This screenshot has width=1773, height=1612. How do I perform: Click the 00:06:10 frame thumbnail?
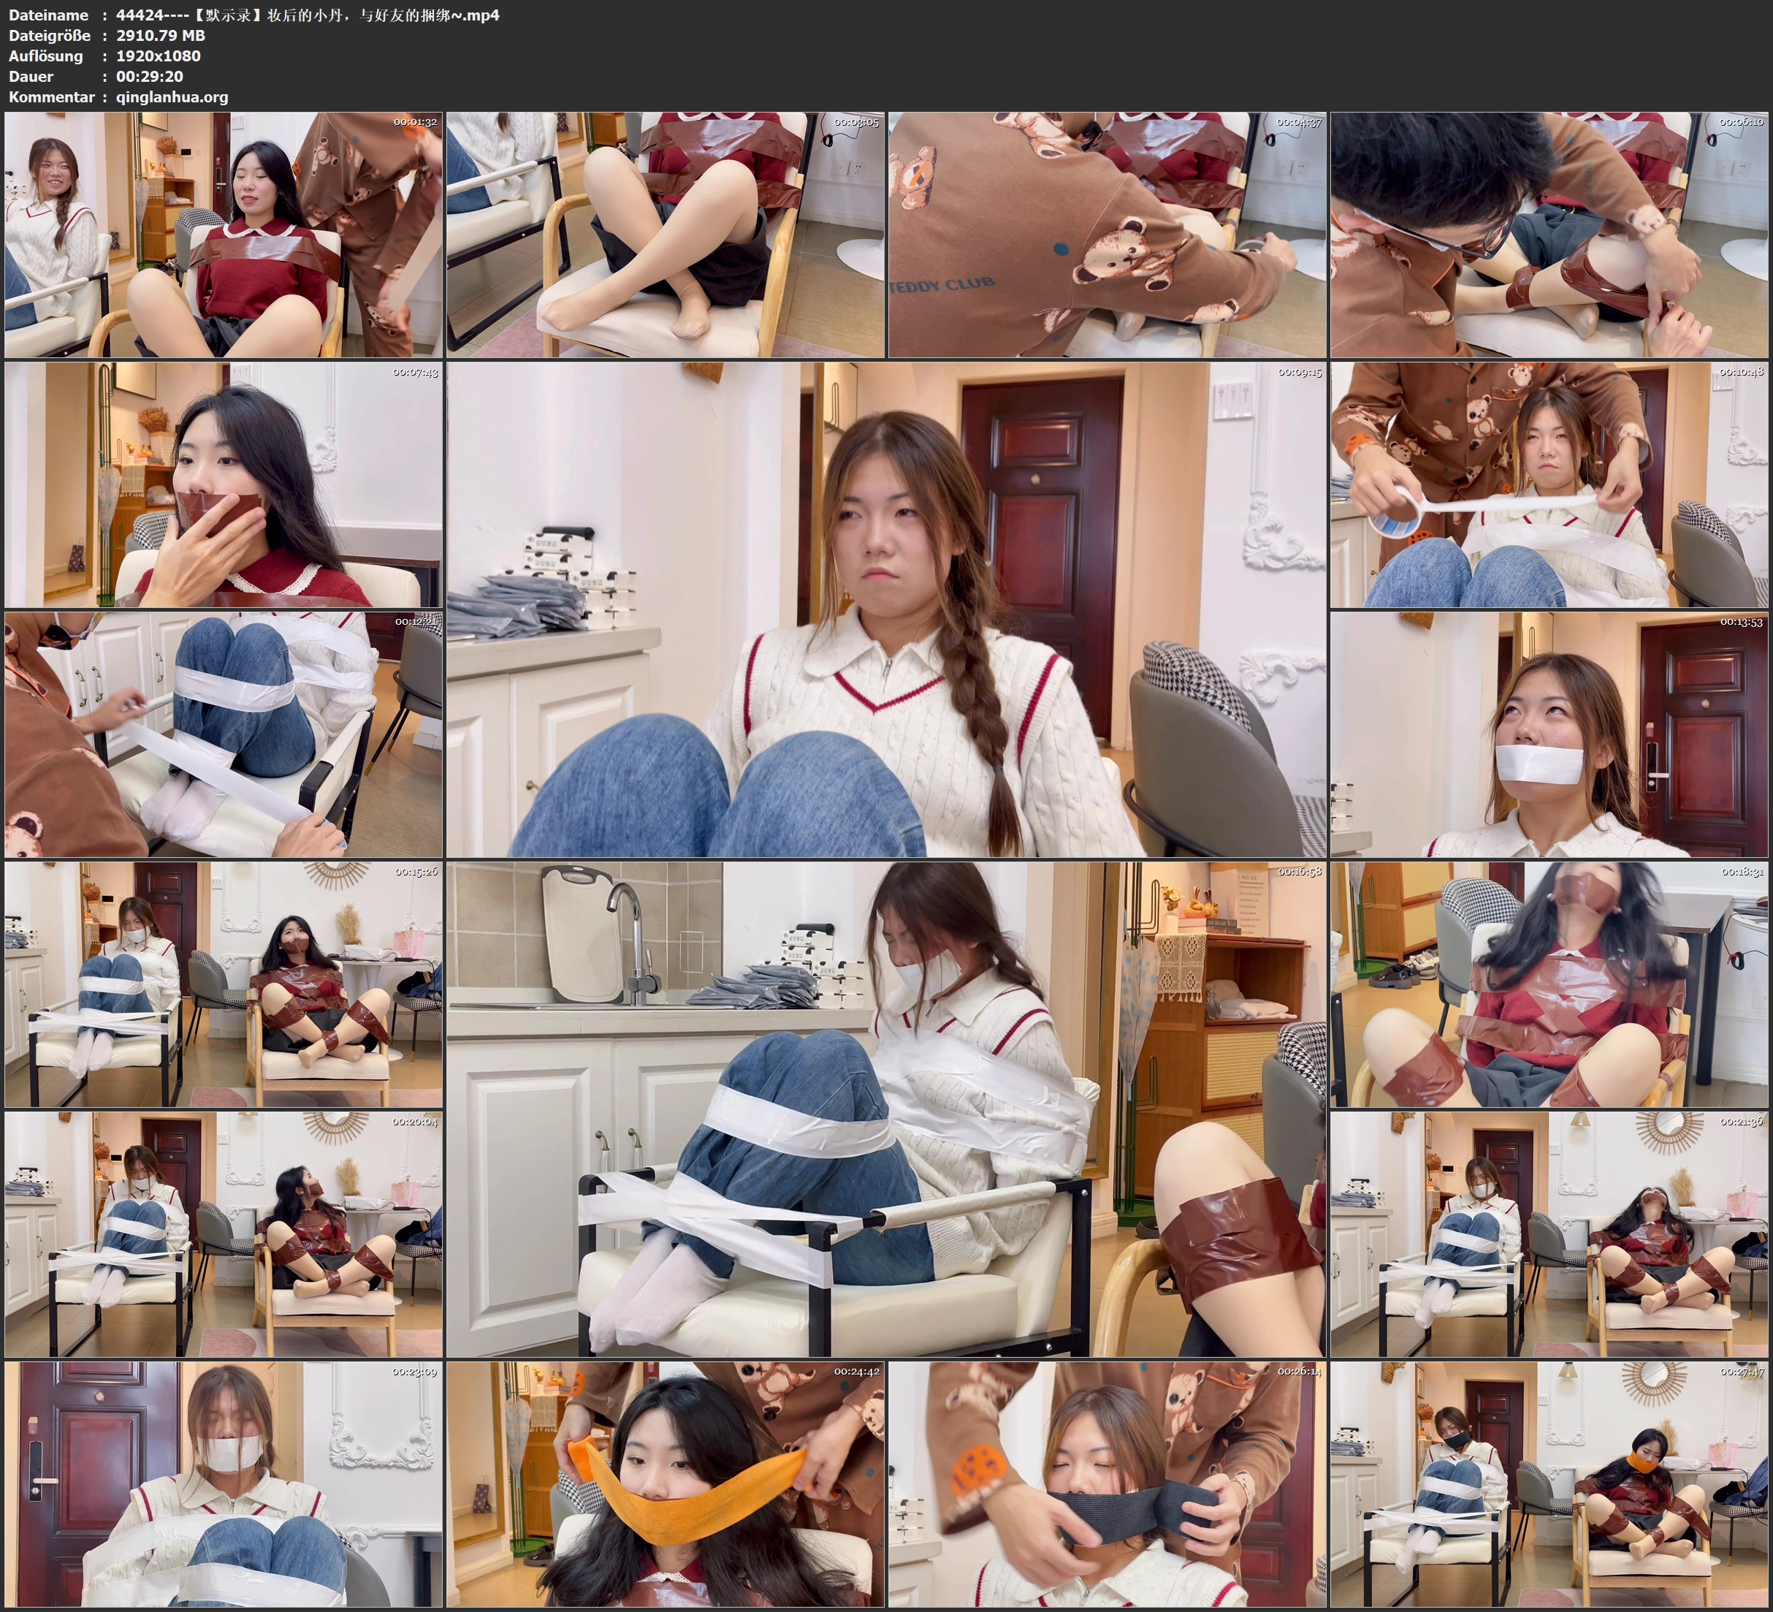1549,235
